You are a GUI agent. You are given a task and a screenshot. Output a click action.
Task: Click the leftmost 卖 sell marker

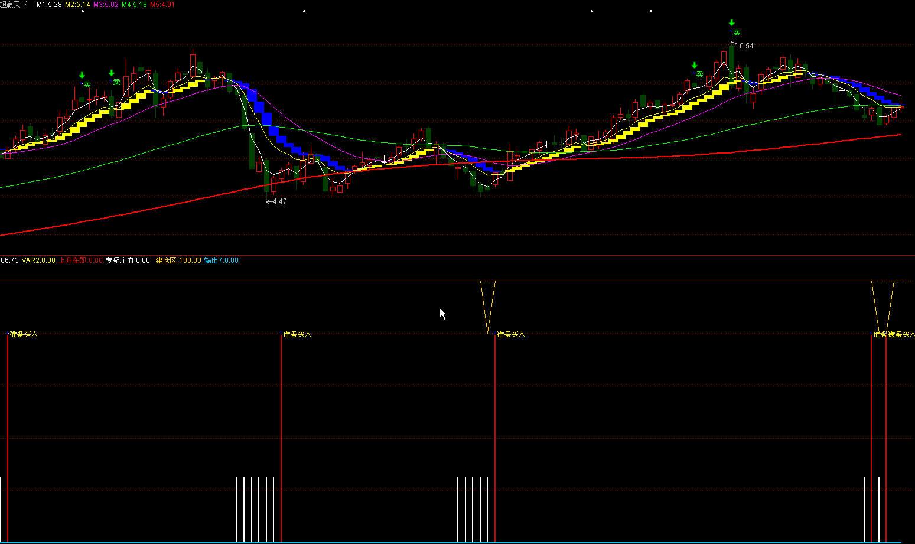point(87,84)
